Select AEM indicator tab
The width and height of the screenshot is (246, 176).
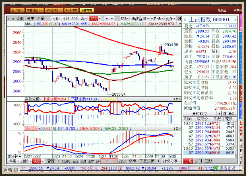coord(76,161)
